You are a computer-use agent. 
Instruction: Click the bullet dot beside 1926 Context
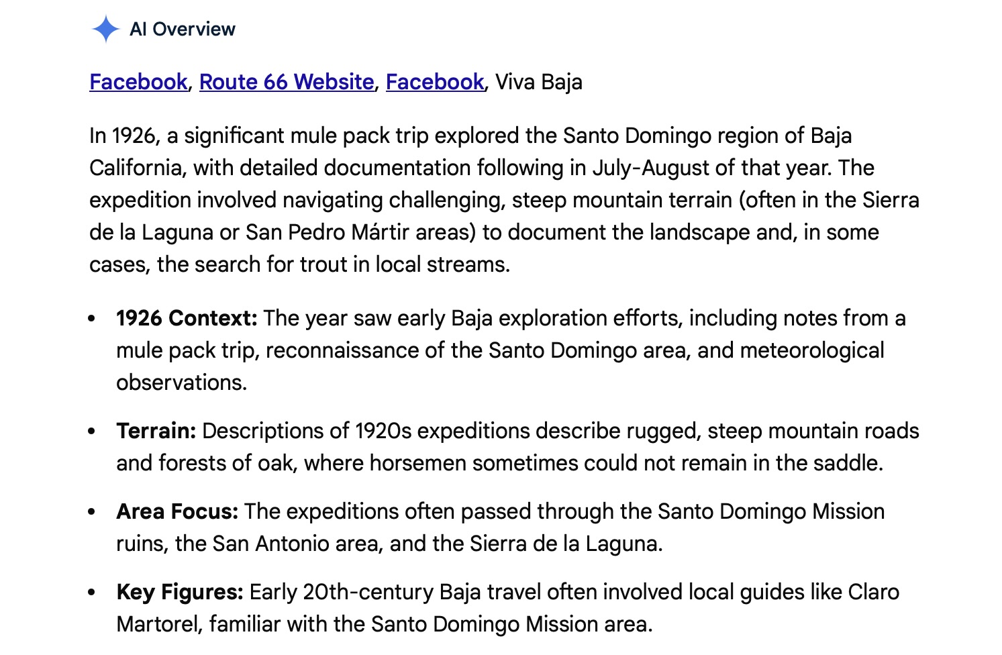tap(92, 319)
